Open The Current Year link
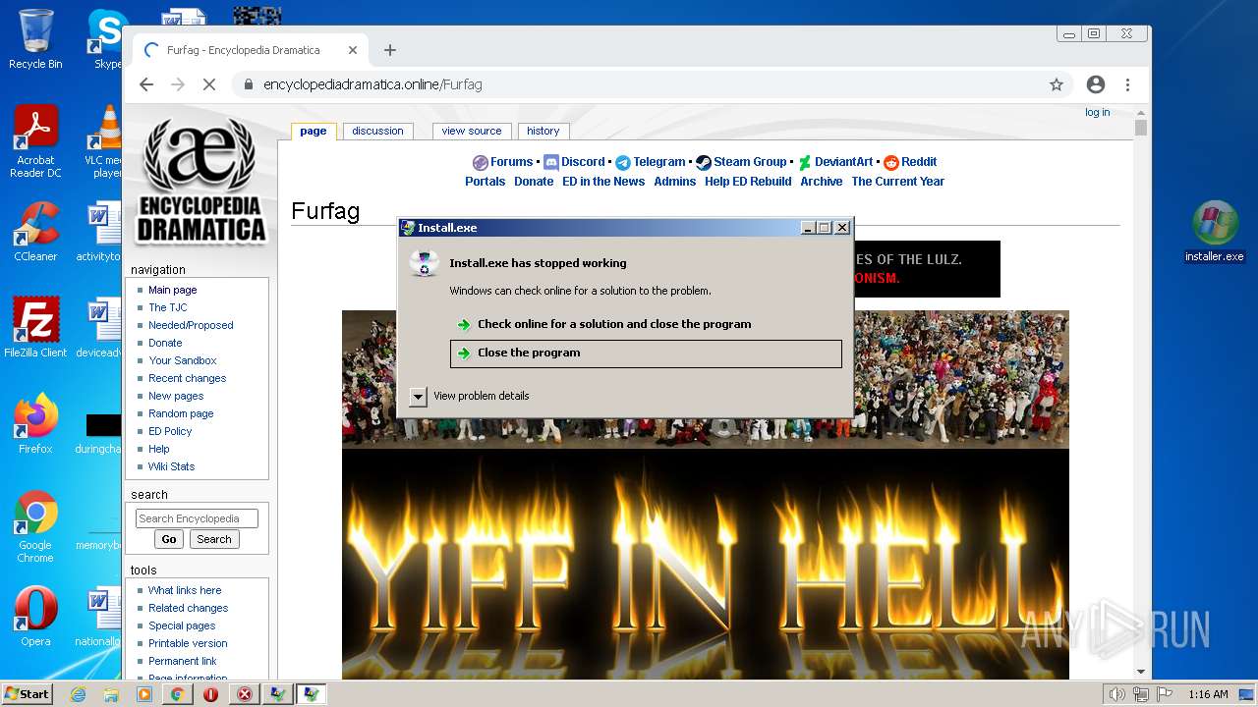Viewport: 1258px width, 707px height. pos(898,182)
